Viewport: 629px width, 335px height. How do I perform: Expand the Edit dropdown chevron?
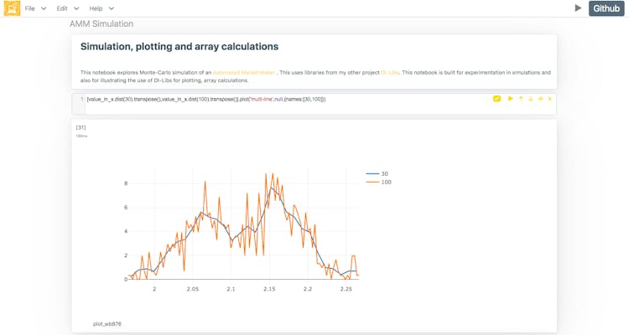point(75,8)
